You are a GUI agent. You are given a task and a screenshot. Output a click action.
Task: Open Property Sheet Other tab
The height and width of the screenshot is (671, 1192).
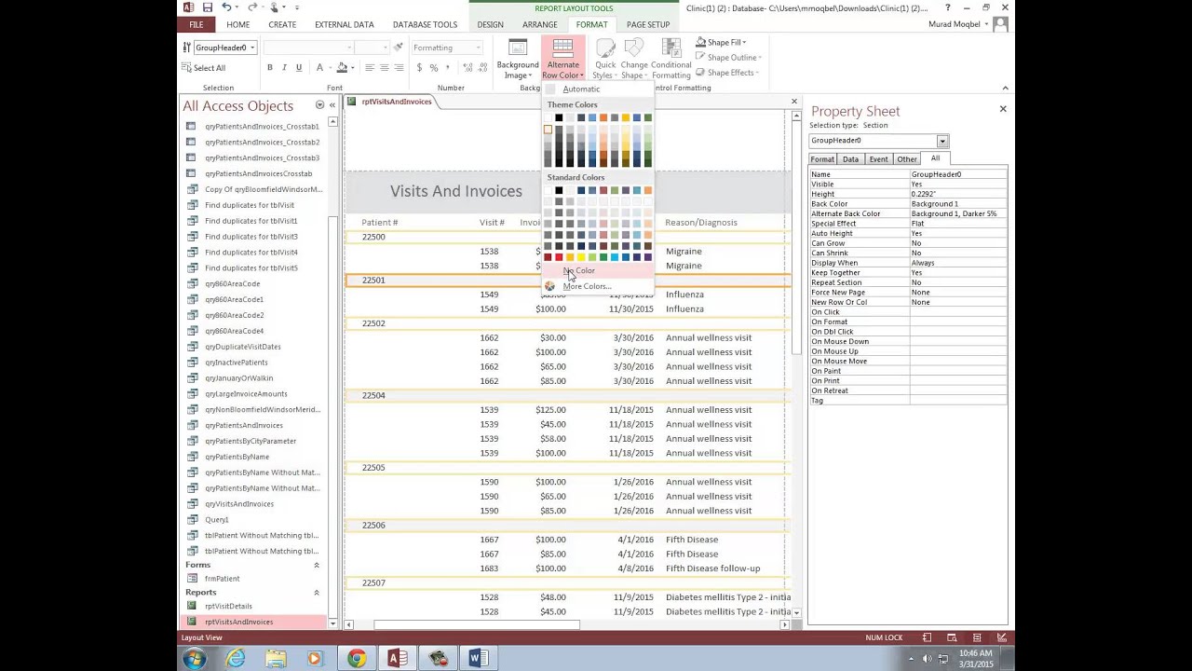pyautogui.click(x=906, y=159)
